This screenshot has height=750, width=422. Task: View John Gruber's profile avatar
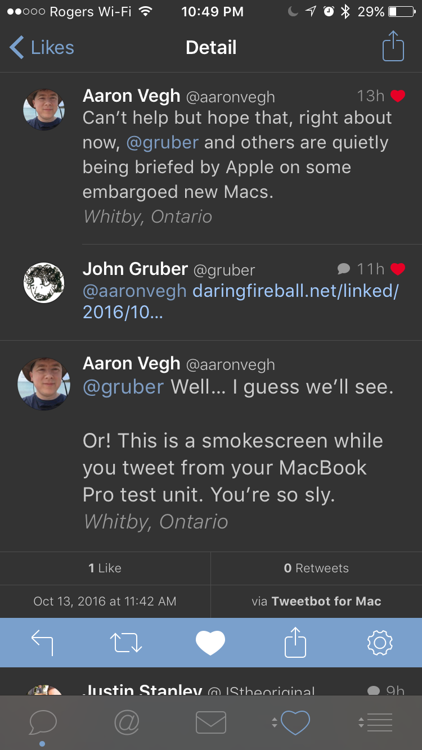(x=43, y=283)
